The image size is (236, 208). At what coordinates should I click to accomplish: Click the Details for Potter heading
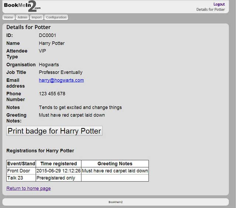click(28, 27)
